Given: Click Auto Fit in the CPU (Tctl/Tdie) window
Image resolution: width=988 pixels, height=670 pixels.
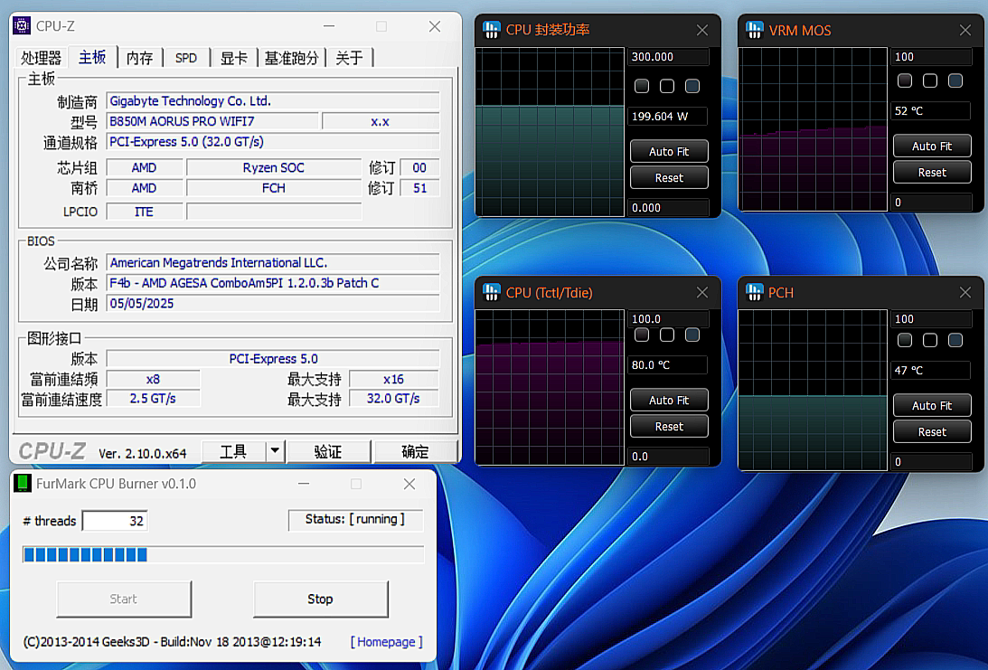Looking at the screenshot, I should pos(669,400).
